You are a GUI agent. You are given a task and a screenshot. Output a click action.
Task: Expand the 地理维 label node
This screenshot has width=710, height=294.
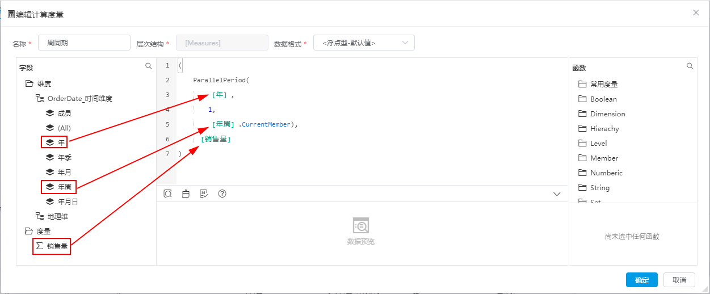click(x=58, y=216)
